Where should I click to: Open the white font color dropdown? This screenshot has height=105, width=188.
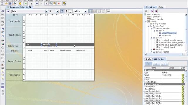(85, 11)
